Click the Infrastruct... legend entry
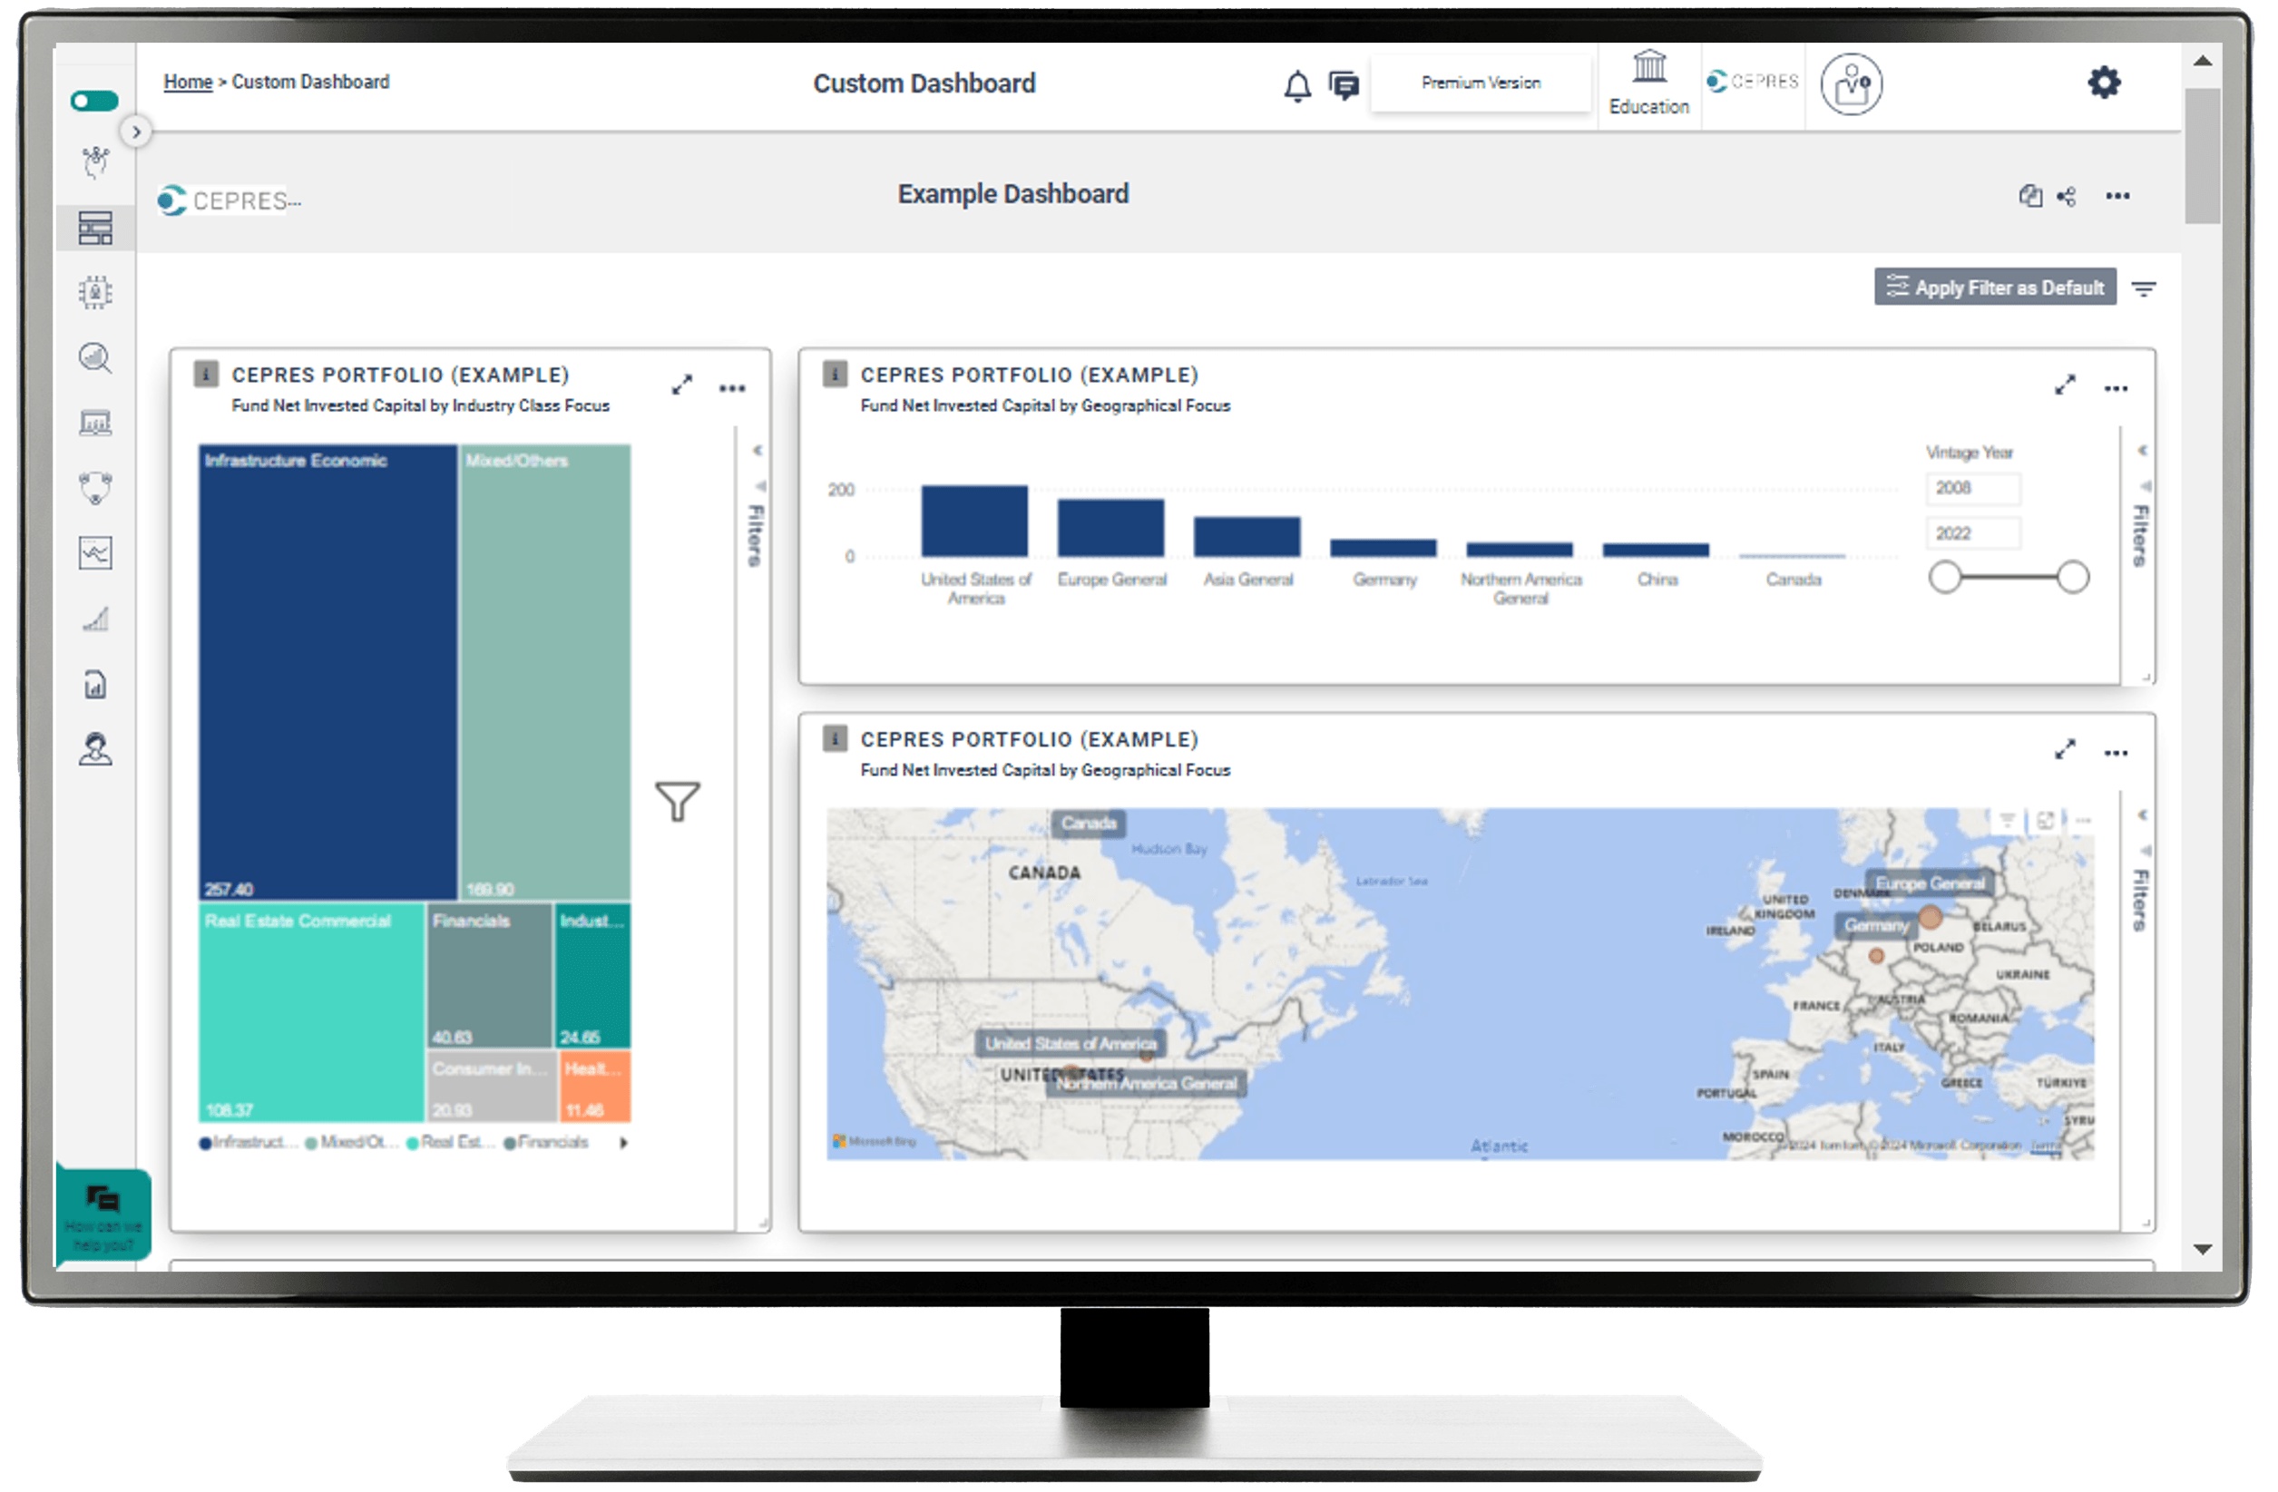 [248, 1144]
